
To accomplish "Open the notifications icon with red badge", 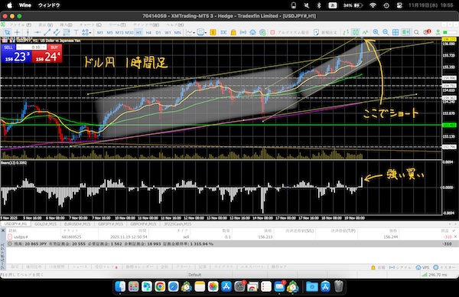I will click(x=427, y=32).
